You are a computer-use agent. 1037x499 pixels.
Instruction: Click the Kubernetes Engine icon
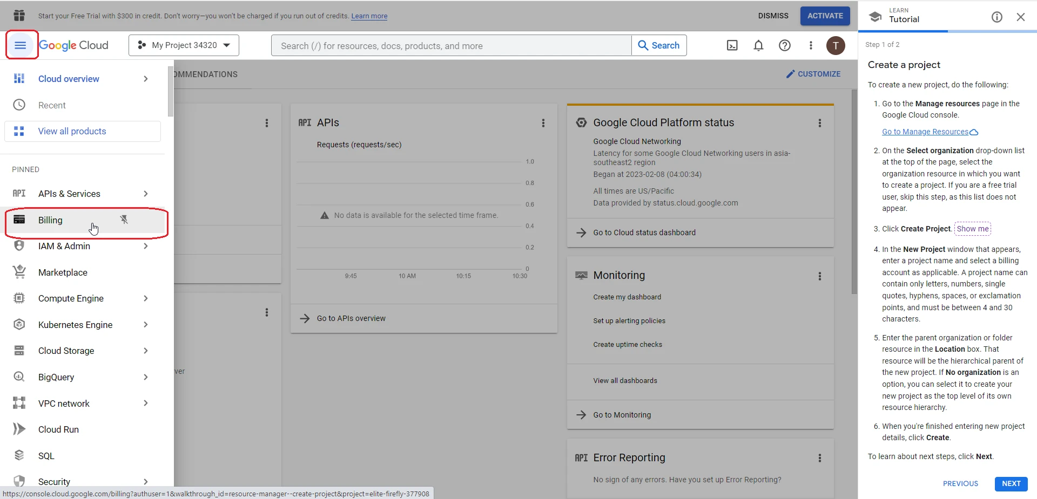[19, 324]
